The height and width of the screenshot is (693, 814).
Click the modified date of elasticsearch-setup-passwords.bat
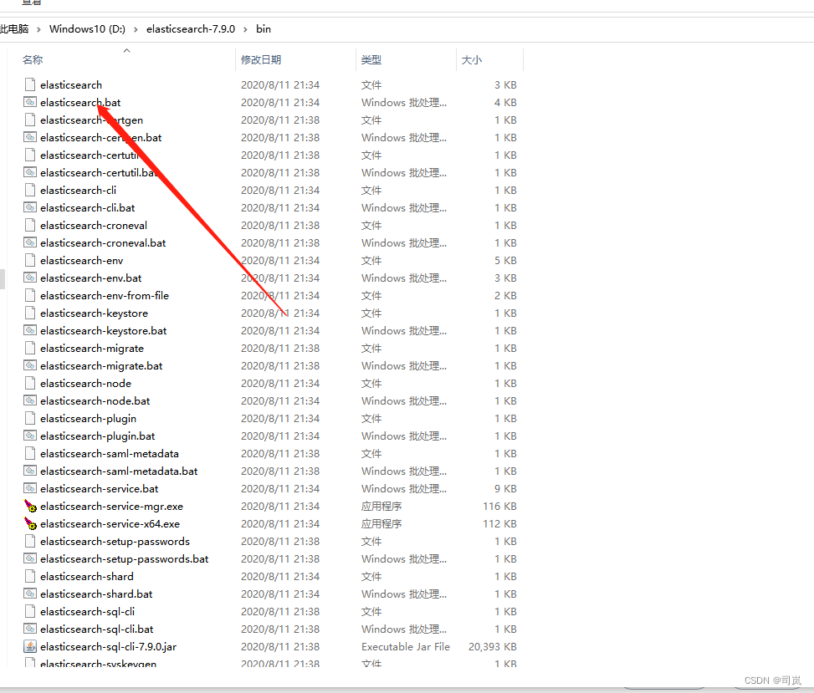[x=280, y=559]
